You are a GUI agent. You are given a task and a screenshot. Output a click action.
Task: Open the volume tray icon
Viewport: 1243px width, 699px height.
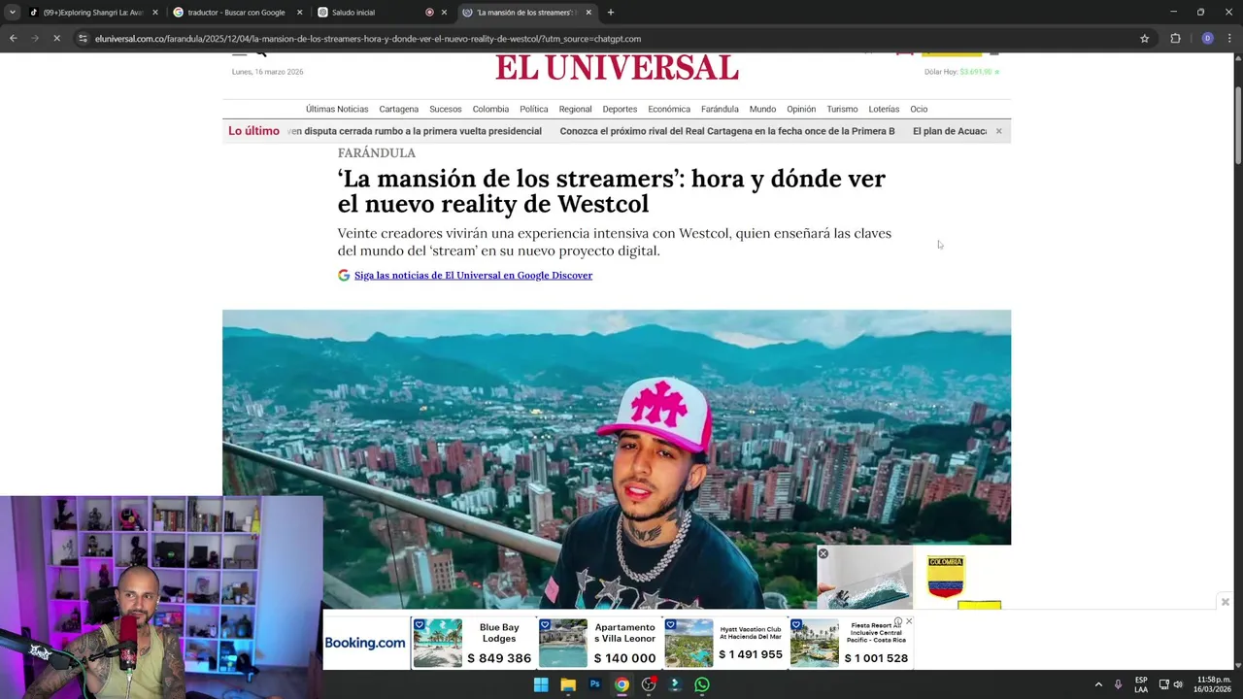click(x=1178, y=684)
